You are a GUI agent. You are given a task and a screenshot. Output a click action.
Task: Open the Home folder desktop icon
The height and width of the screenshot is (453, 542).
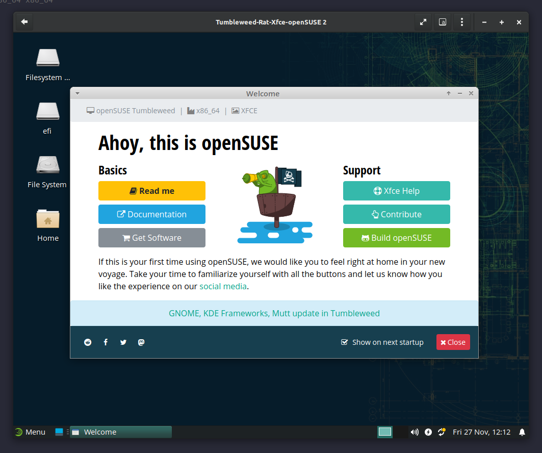pyautogui.click(x=47, y=224)
